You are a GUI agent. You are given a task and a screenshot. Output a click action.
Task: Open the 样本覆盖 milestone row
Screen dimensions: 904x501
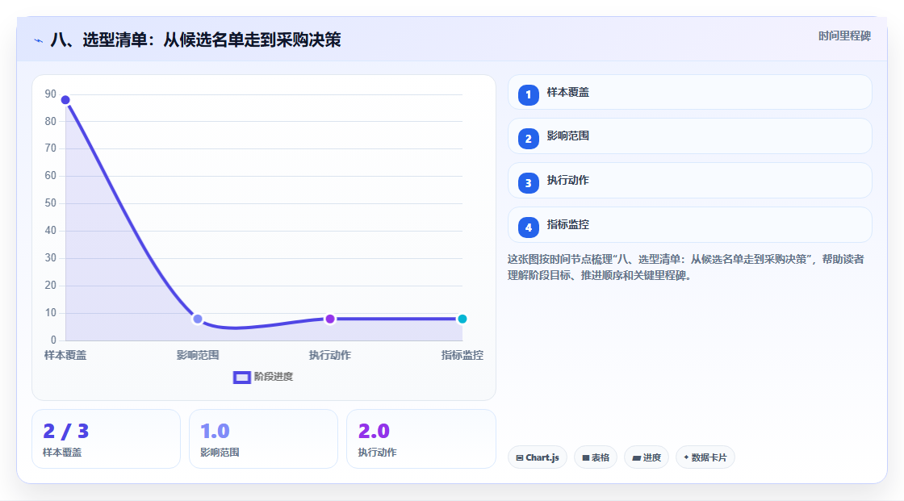tap(689, 92)
